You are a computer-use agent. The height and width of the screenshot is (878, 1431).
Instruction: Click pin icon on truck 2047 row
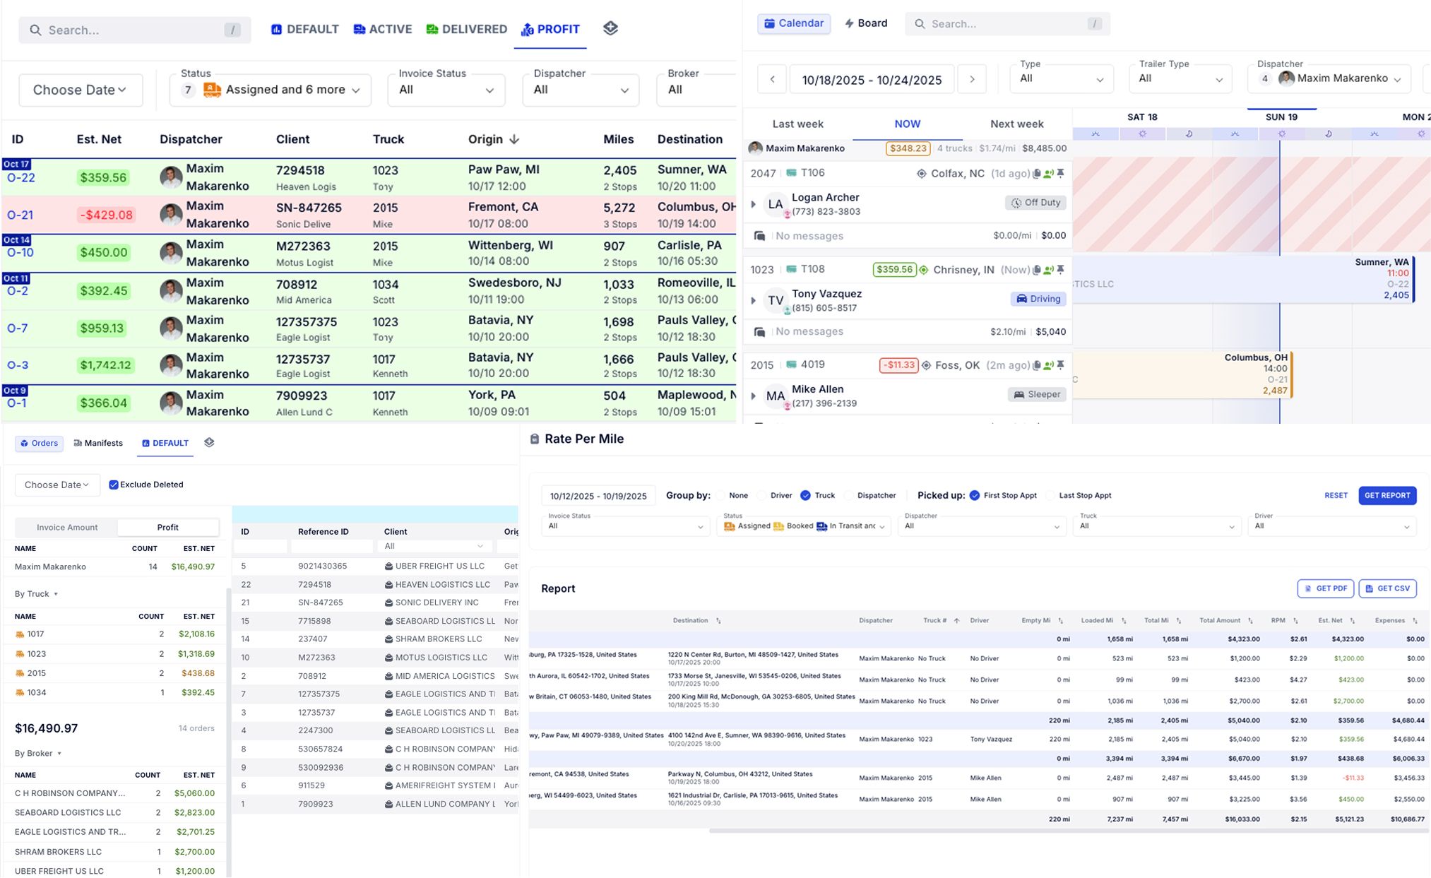pyautogui.click(x=1060, y=173)
